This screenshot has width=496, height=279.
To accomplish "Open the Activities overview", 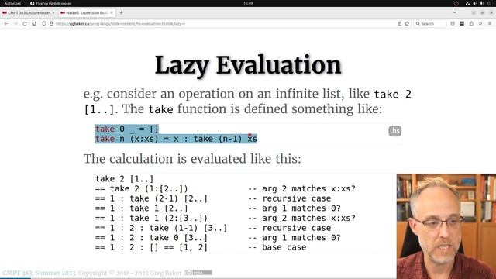I will 12,3.
